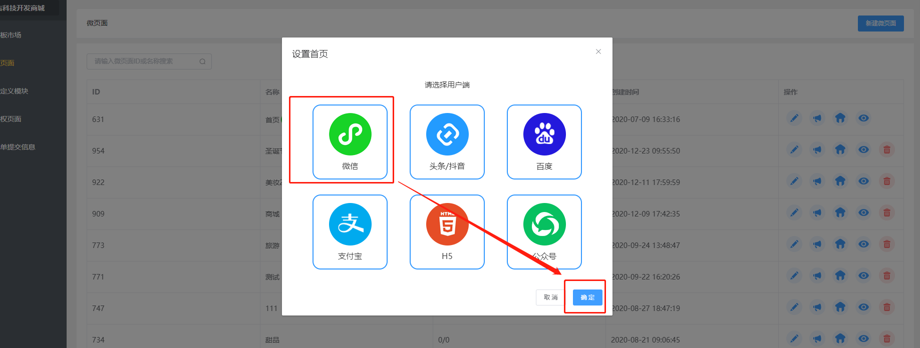This screenshot has width=920, height=348.
Task: Delete page row 922
Action: pyautogui.click(x=886, y=181)
